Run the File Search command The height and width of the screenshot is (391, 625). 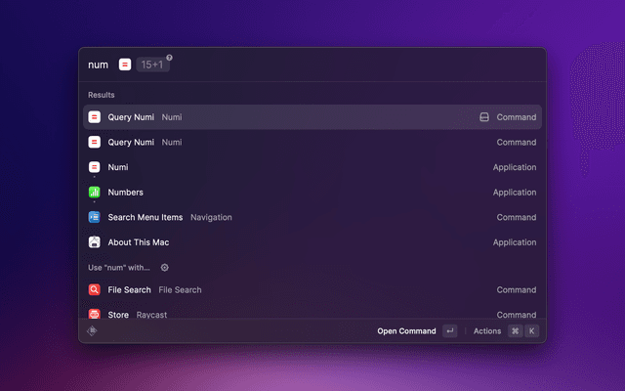[312, 290]
